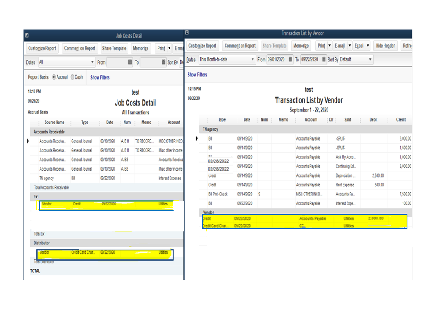Image resolution: width=441 pixels, height=331 pixels.
Task: Click 'Total Accounts Receivable' row
Action: point(106,187)
